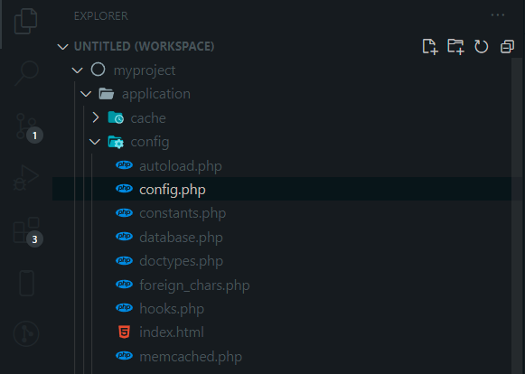Viewport: 525px width, 374px height.
Task: Open the Search view icon
Action: [26, 73]
